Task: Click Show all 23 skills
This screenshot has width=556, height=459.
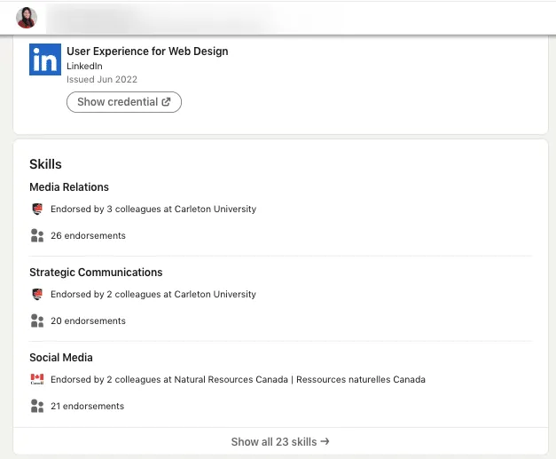Action: pos(280,441)
